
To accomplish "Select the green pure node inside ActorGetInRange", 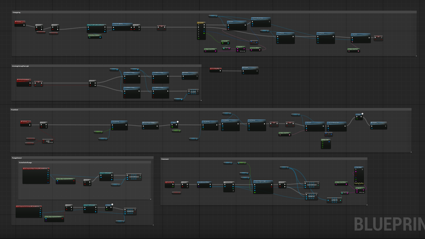I will tap(65, 181).
